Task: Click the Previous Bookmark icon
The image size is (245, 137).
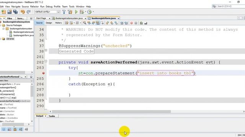Action: [x=107, y=23]
